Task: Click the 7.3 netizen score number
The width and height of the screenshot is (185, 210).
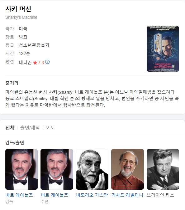Action: [41, 63]
